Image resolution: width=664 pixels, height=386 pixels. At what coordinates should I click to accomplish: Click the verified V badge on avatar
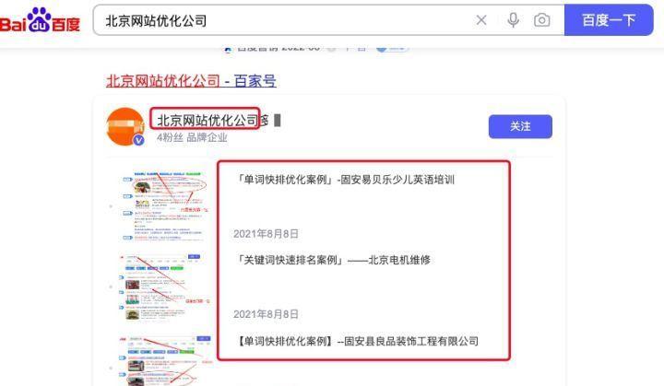[138, 140]
